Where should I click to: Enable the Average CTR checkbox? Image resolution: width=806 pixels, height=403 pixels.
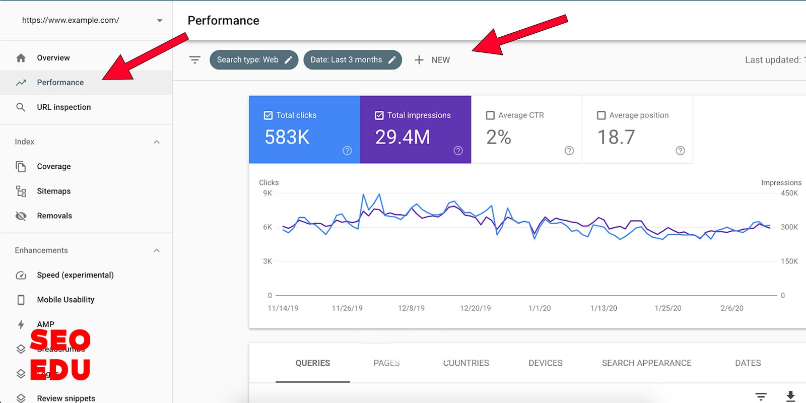pos(490,115)
